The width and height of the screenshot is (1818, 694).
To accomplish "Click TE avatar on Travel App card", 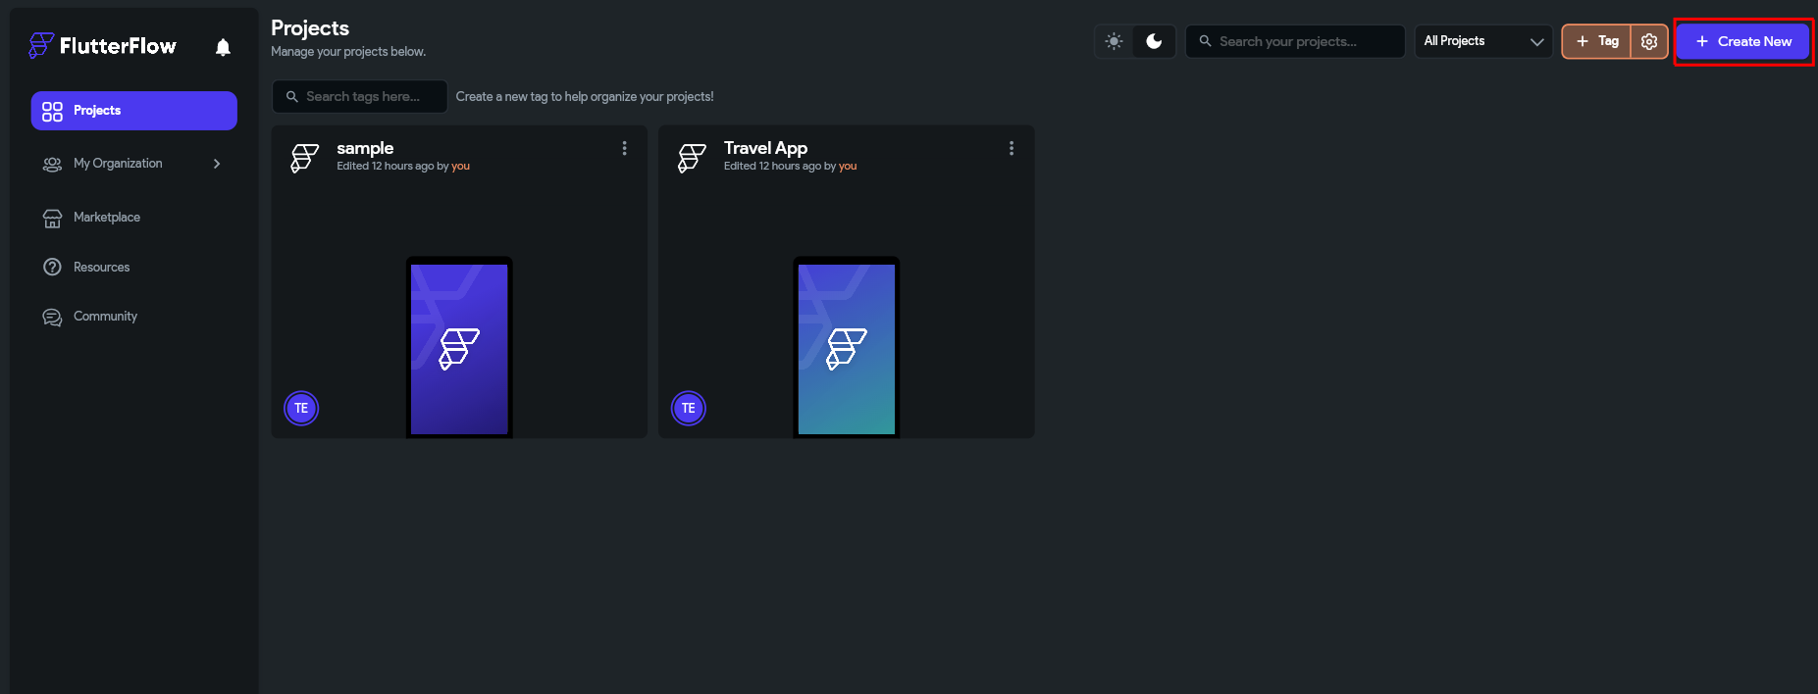I will 689,408.
